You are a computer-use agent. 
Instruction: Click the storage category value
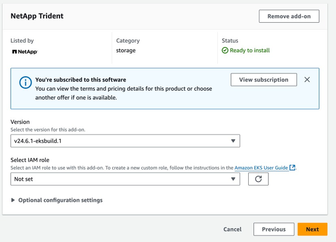(126, 51)
